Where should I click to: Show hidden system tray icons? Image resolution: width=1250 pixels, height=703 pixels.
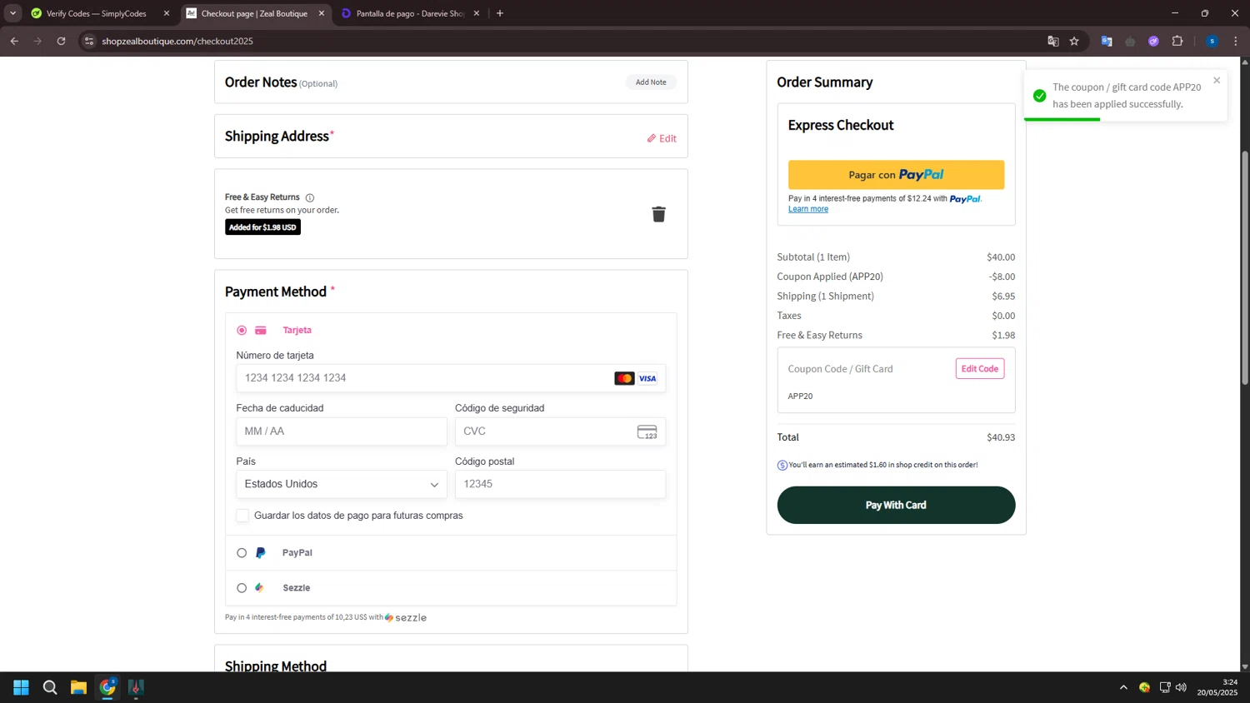point(1123,687)
